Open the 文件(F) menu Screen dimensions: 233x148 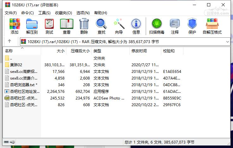point(10,13)
